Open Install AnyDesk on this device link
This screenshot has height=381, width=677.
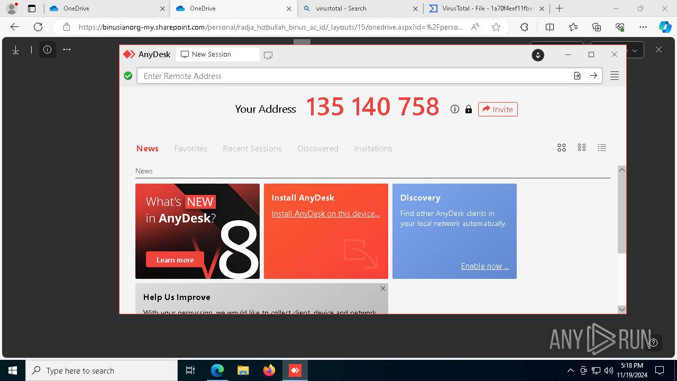326,214
